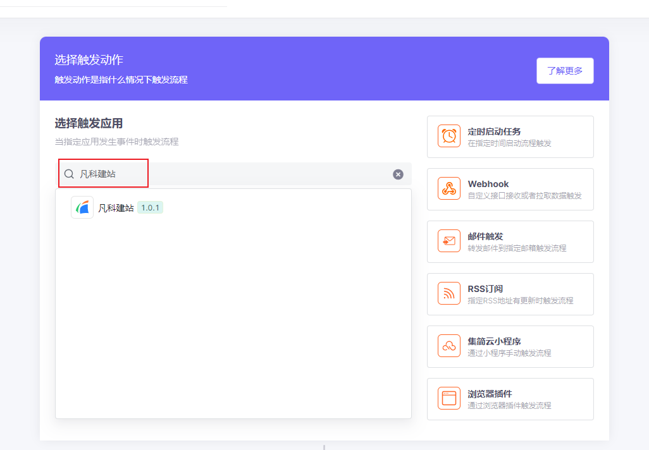Viewport: 649px width, 450px height.
Task: Click the 选择触发应用 section heading
Action: (x=89, y=123)
